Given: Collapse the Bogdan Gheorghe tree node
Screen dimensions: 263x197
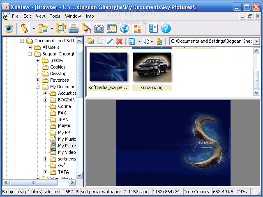Looking at the screenshot, I should (x=30, y=54).
